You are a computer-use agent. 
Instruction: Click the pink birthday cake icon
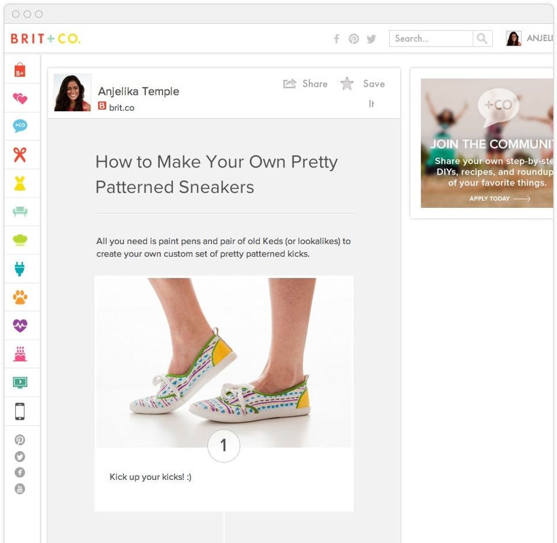pos(20,354)
